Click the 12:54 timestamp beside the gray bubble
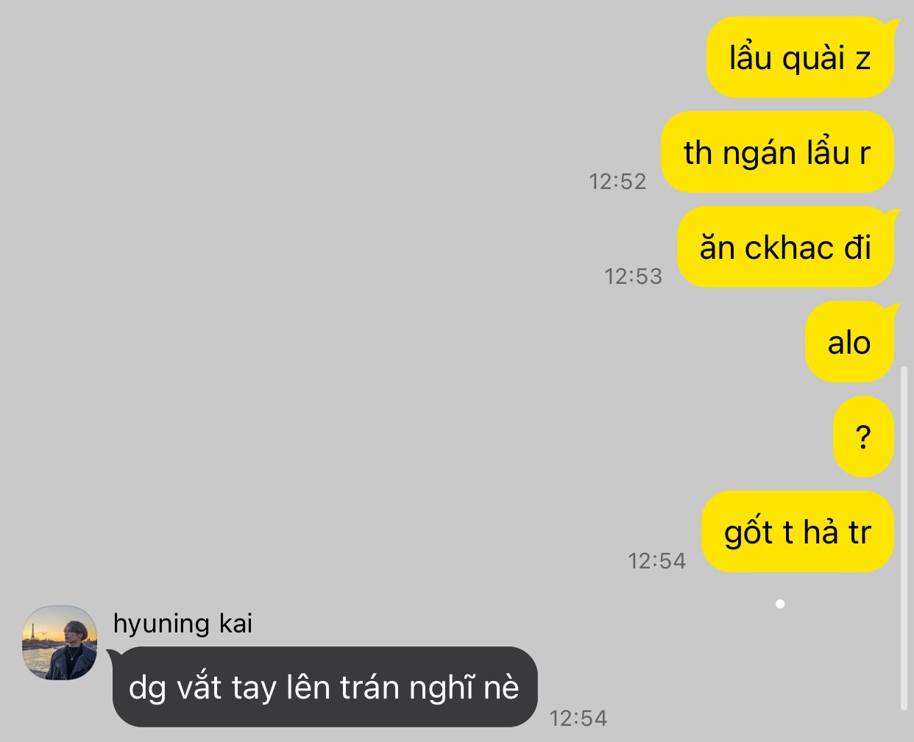Screen dimensions: 914x742 [x=578, y=718]
